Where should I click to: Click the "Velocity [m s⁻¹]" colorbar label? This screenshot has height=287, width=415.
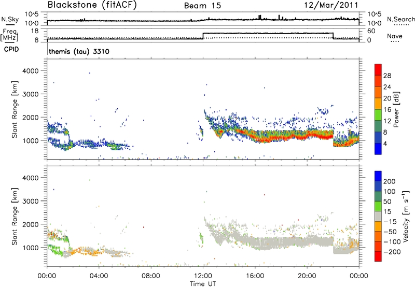406,216
